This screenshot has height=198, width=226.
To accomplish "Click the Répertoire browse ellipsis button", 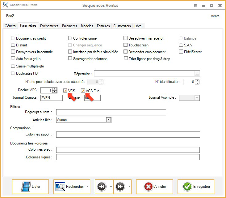I will 197,73.
